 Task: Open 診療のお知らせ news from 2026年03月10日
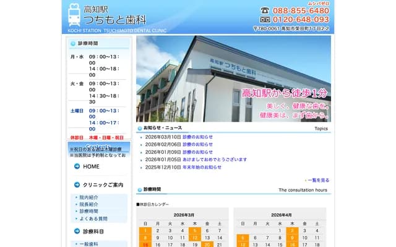pyautogui.click(x=197, y=137)
